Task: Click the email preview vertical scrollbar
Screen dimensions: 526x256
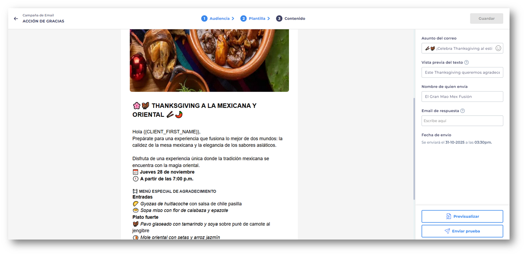Action: 414,149
